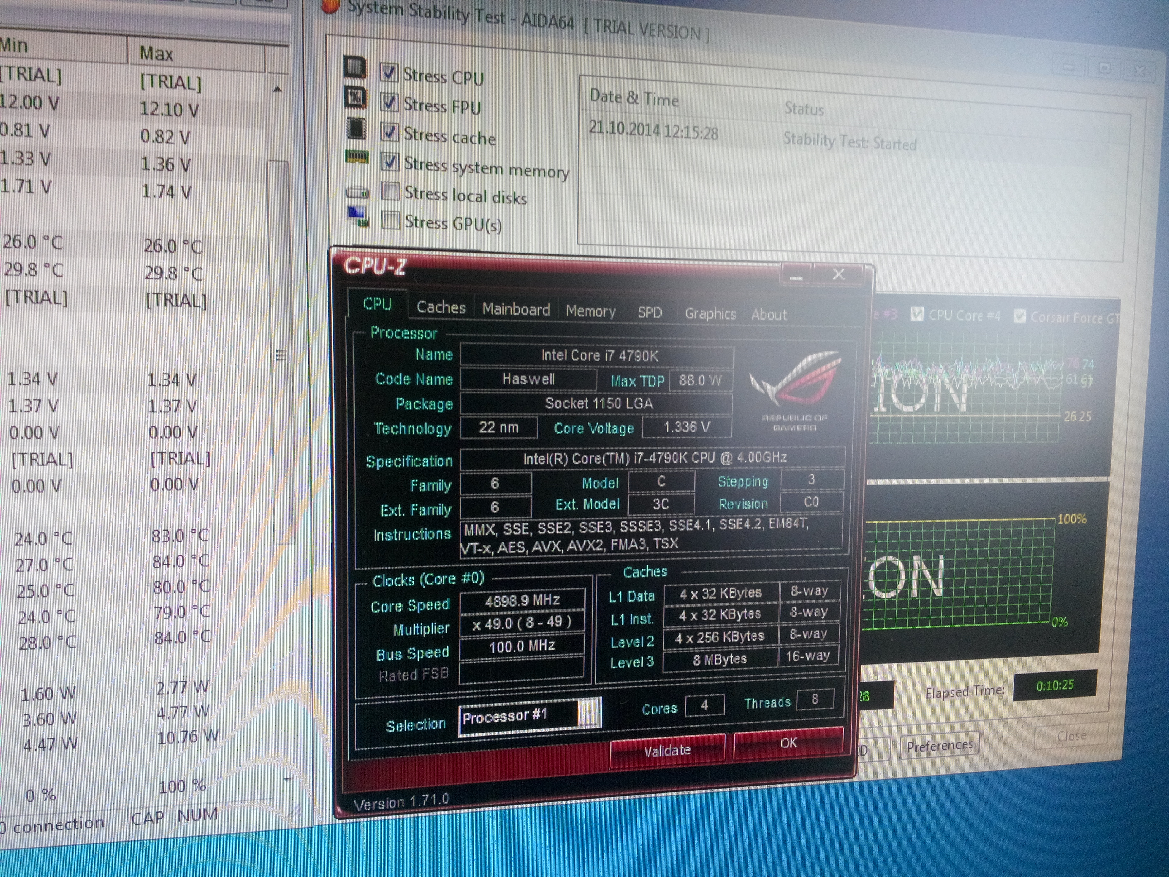Click the memory module icon beside Stress system memory
This screenshot has height=877, width=1169.
point(357,157)
